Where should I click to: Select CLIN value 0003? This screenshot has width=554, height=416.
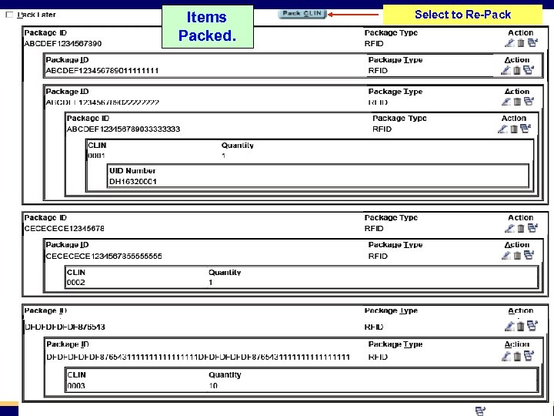click(76, 386)
